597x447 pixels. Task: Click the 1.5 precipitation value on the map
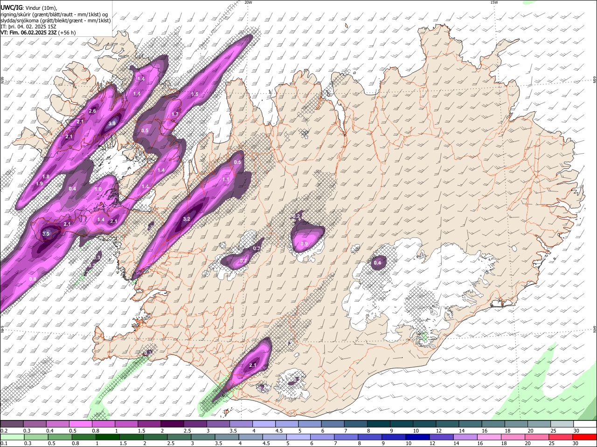[194, 94]
